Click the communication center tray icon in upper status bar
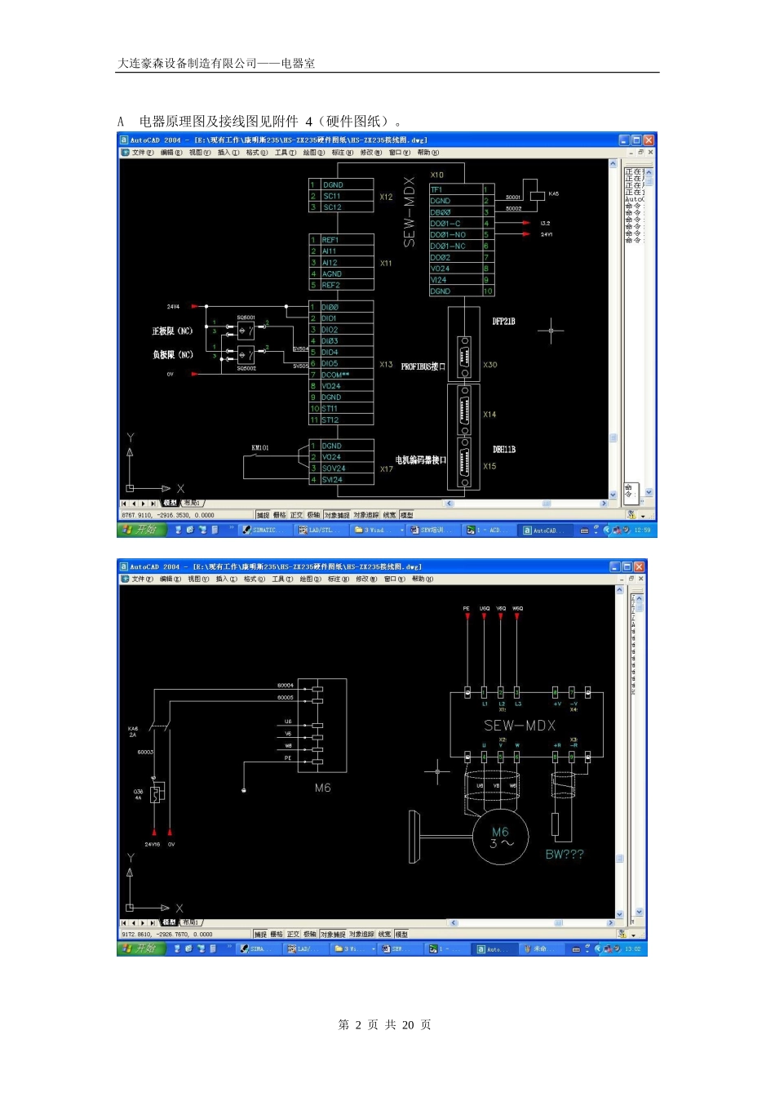This screenshot has height=1097, width=775. click(631, 515)
